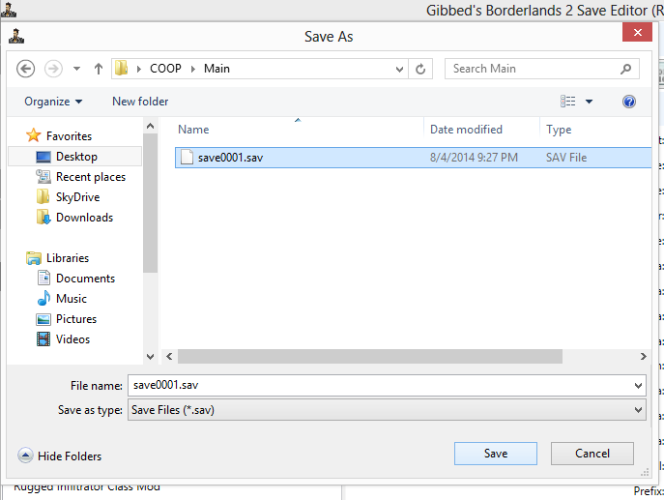Open the Organize menu

pyautogui.click(x=53, y=102)
